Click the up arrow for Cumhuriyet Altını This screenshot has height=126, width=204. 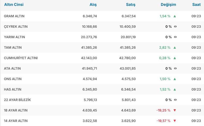point(175,58)
